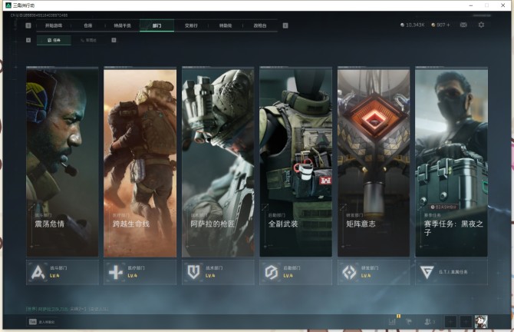Click the logistics department hexagon emblem
514x332 pixels.
pos(271,272)
